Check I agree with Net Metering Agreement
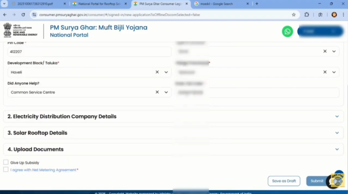Image resolution: width=348 pixels, height=194 pixels. pyautogui.click(x=6, y=170)
